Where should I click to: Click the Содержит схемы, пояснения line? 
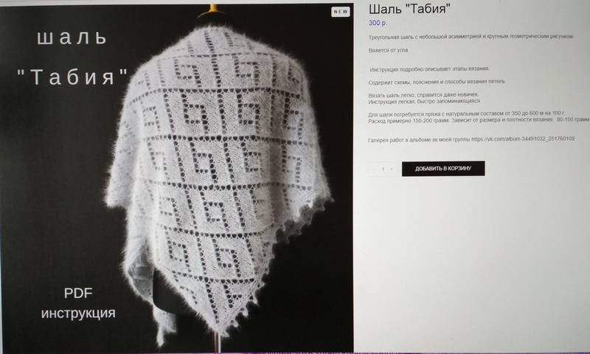(437, 82)
